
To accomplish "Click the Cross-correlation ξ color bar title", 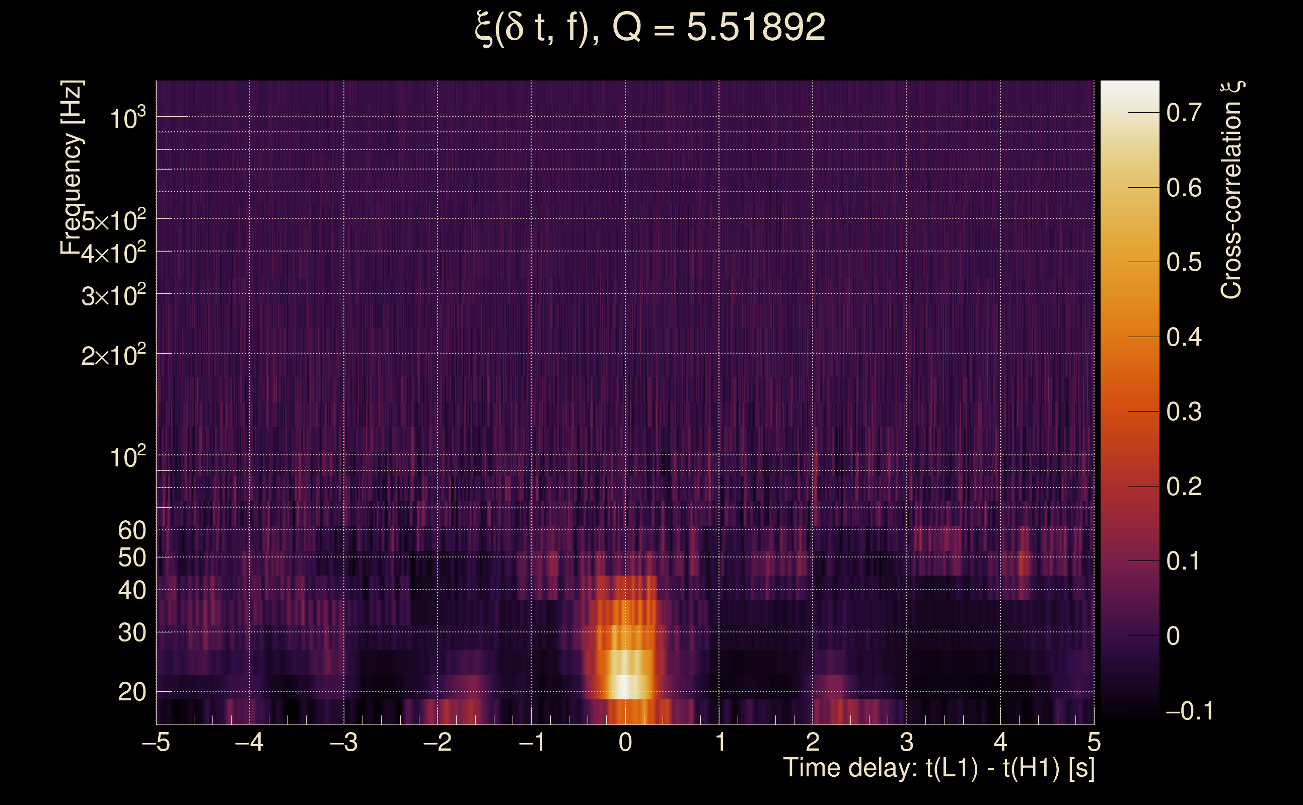I will coord(1232,190).
